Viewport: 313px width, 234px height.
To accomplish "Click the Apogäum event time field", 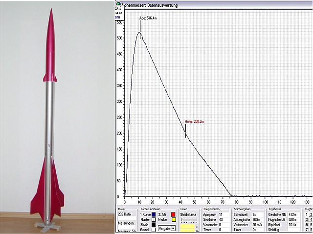I will pyautogui.click(x=224, y=214).
